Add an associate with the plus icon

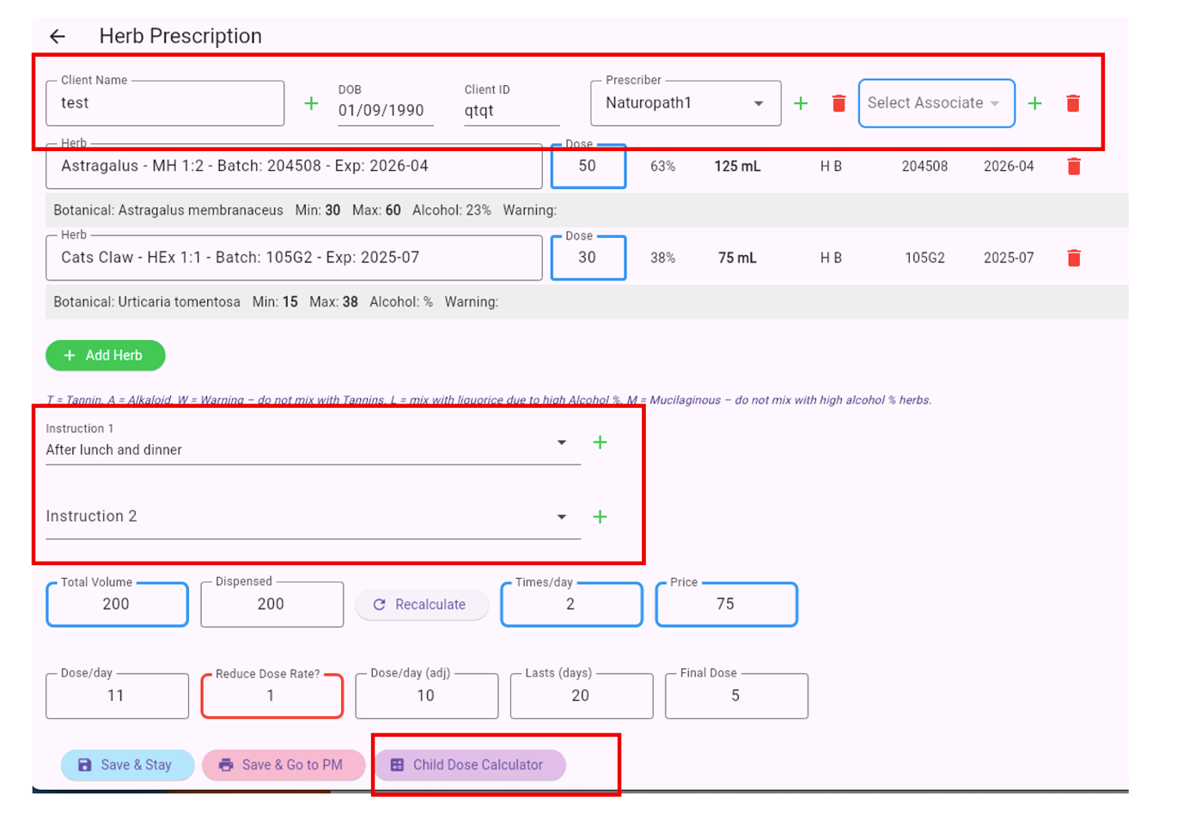pyautogui.click(x=1035, y=104)
